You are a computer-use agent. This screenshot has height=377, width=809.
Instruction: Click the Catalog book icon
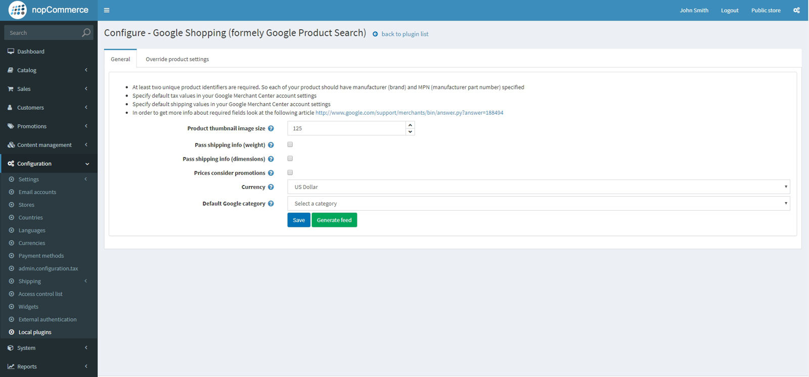click(x=11, y=70)
